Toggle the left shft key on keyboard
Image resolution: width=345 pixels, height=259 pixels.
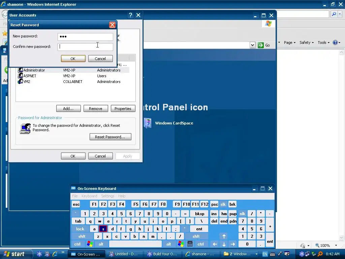coord(82,236)
